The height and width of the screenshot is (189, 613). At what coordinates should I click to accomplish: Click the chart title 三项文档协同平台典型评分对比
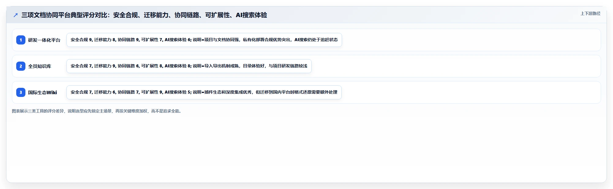click(x=144, y=15)
